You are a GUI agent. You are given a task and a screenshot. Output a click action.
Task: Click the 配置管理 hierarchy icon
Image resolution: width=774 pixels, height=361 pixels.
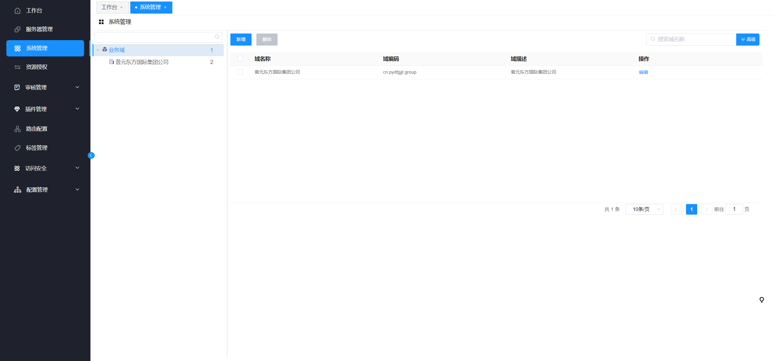18,190
